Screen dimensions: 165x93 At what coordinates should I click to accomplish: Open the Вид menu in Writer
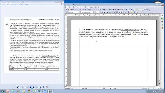coord(74,7)
